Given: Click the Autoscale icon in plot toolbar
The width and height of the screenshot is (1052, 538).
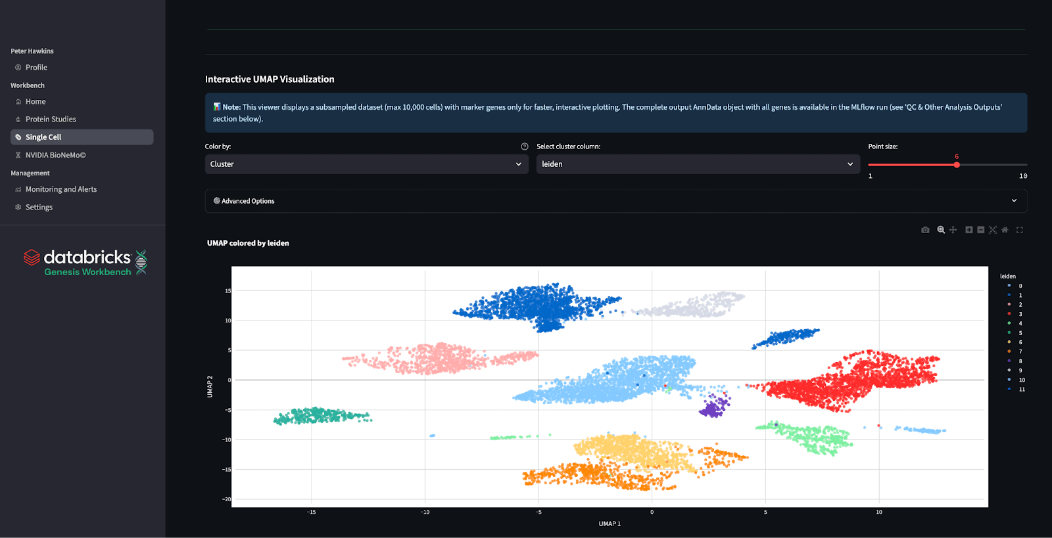Looking at the screenshot, I should click(993, 230).
